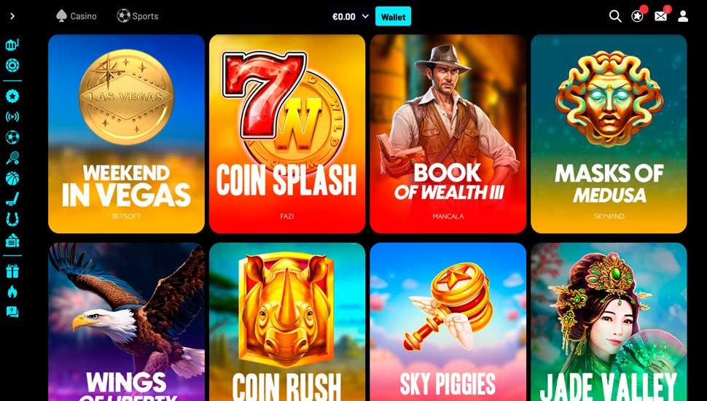Open the help chat question icon
This screenshot has height=401, width=707.
12,312
